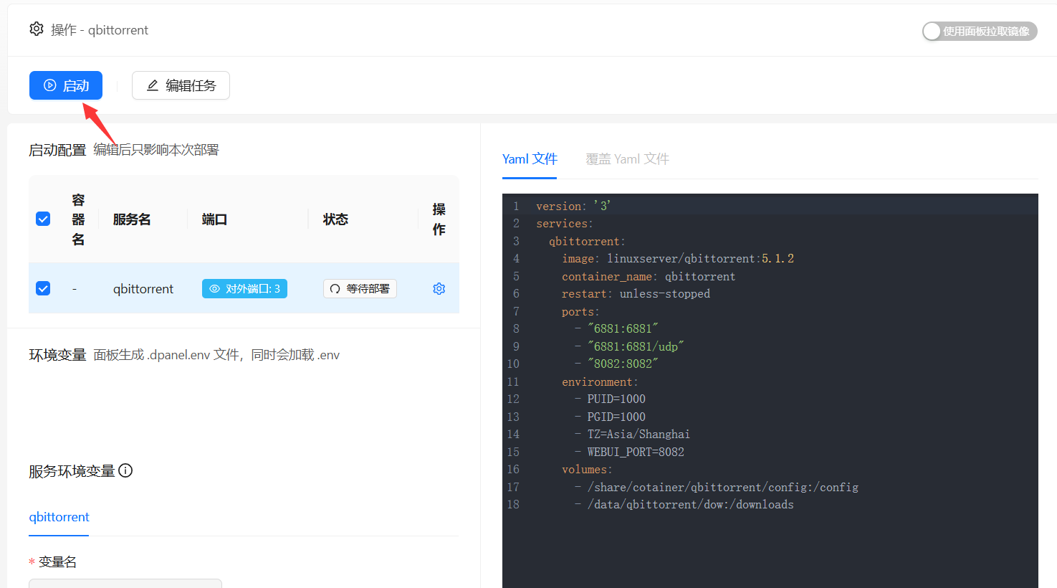Select the qbittorrent environment variable tab
The height and width of the screenshot is (588, 1057).
tap(59, 517)
